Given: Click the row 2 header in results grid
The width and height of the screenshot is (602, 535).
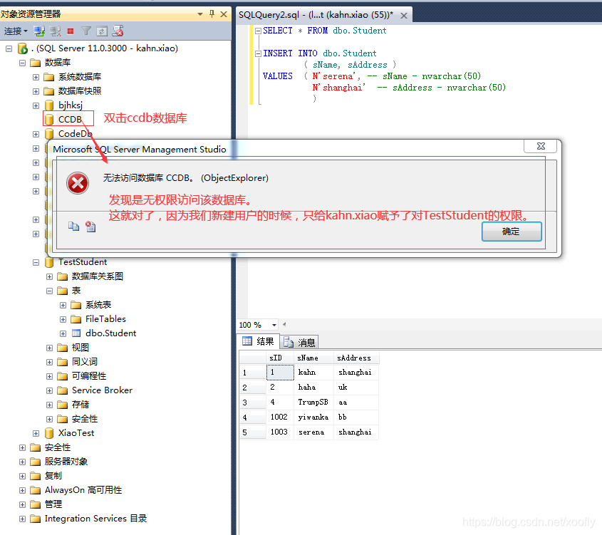Looking at the screenshot, I should 253,388.
